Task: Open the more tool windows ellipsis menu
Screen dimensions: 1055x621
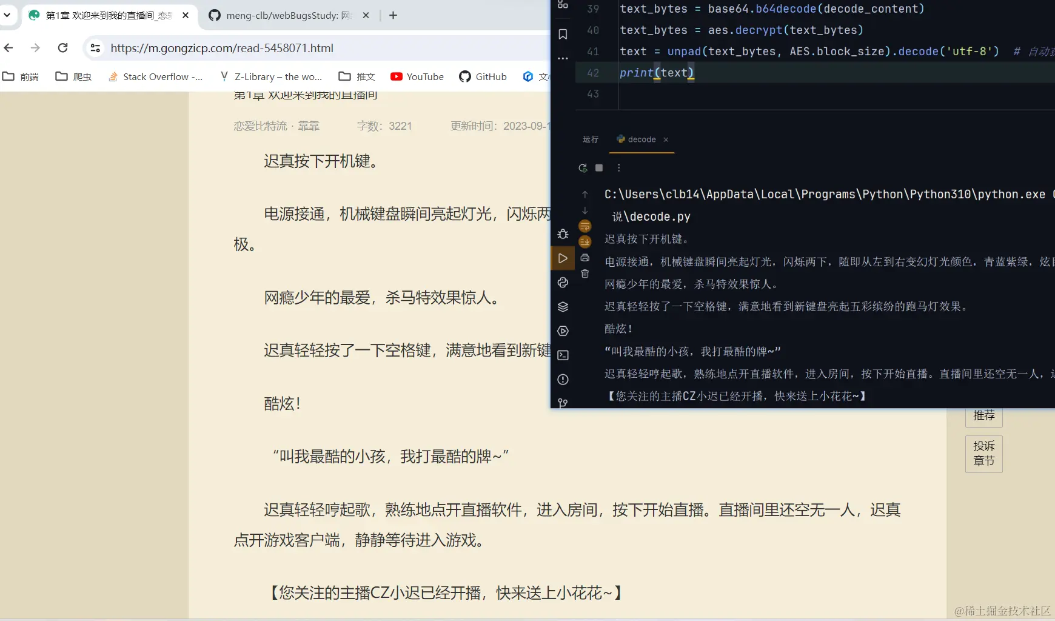Action: tap(563, 58)
